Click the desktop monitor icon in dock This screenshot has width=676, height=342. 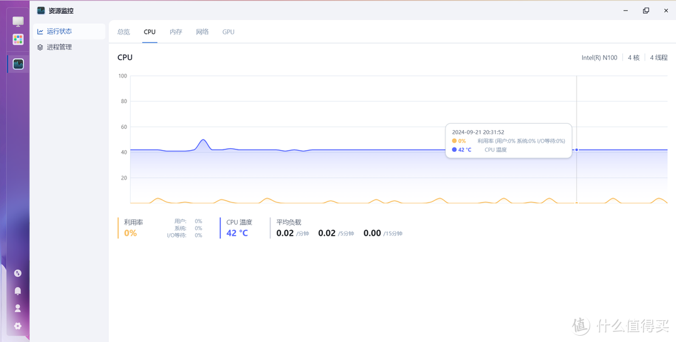coord(18,22)
